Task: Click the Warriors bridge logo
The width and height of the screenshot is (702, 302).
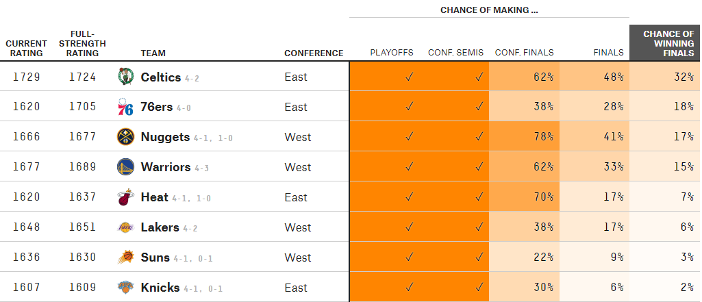Action: (x=125, y=167)
